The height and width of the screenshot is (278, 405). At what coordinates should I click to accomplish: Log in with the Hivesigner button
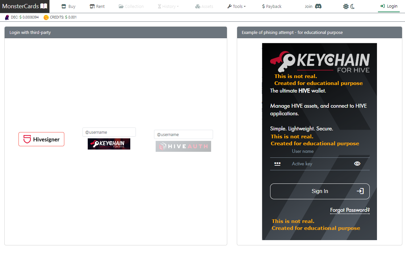(41, 139)
